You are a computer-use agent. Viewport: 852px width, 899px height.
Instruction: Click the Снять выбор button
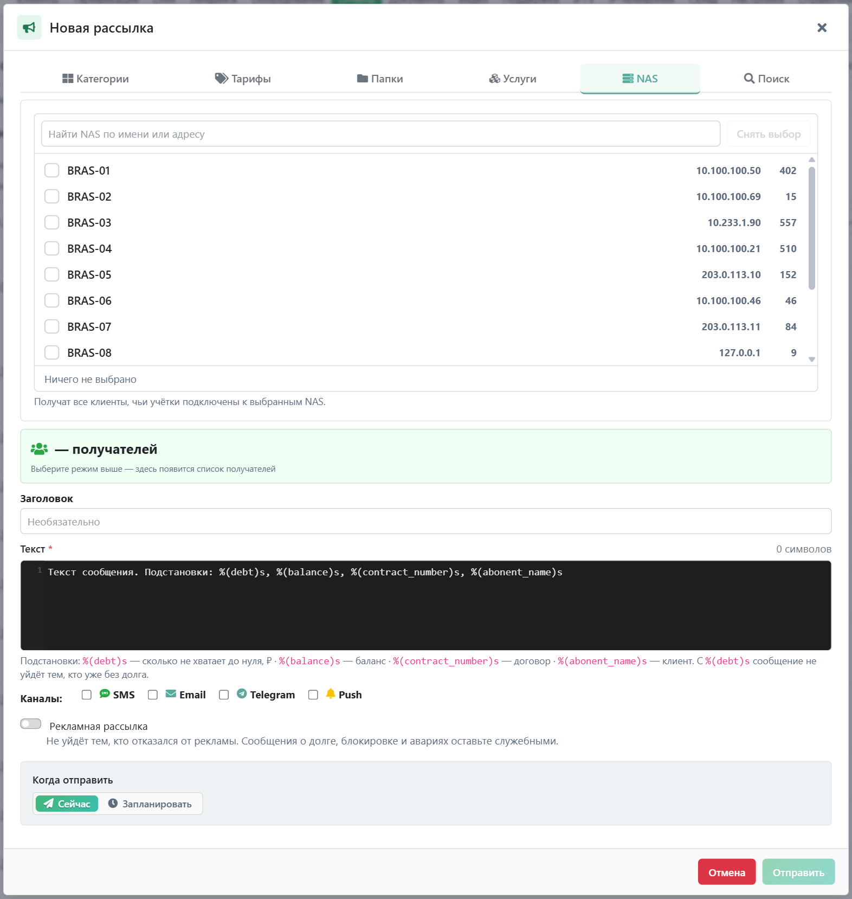(769, 134)
